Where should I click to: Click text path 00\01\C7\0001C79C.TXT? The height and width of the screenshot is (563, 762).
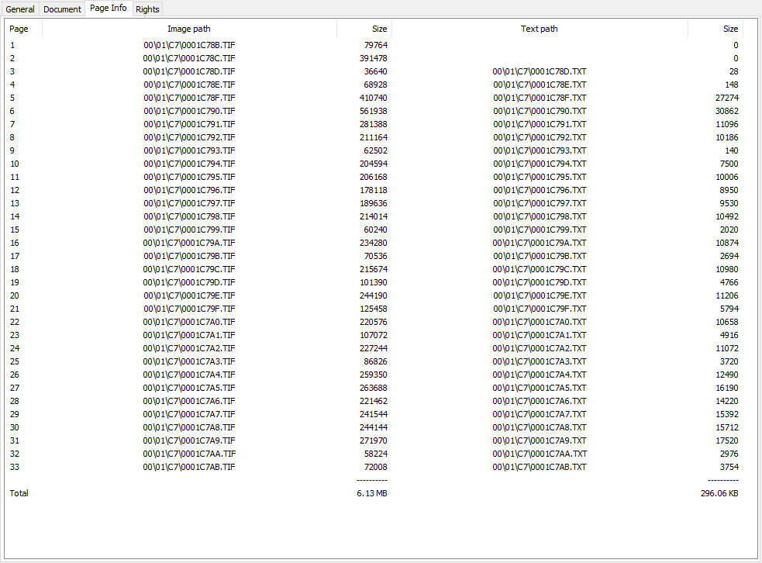[x=540, y=269]
